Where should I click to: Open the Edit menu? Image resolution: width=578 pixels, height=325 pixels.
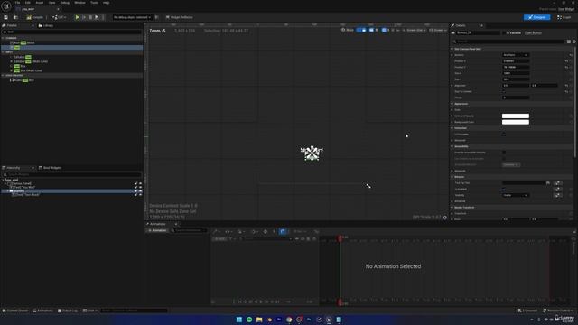[28, 3]
